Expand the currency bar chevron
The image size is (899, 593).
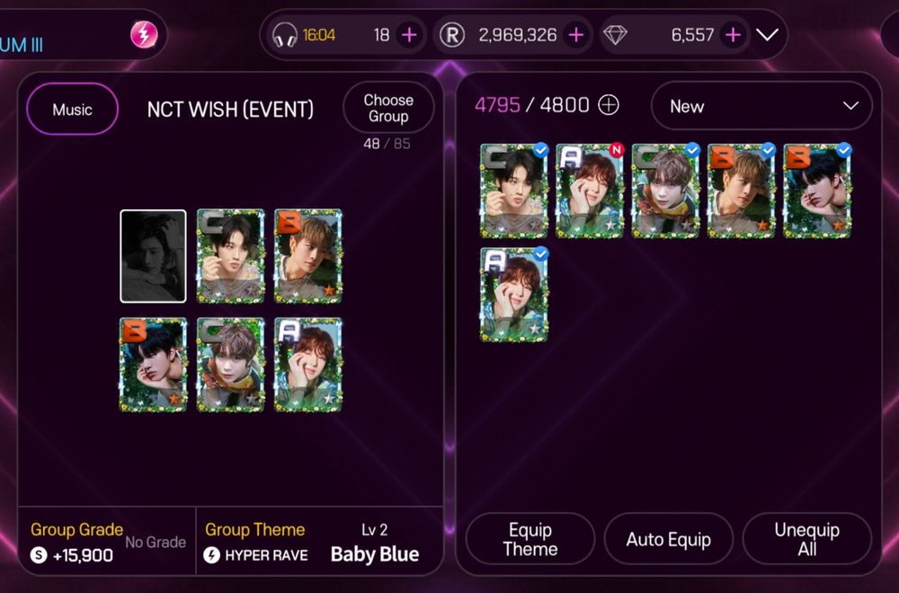tap(767, 35)
